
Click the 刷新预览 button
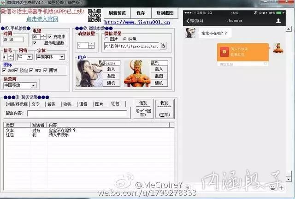[117, 13]
